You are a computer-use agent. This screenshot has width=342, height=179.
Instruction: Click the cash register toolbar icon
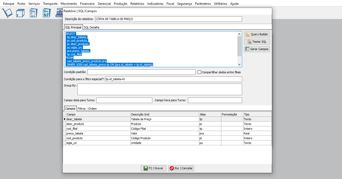pyautogui.click(x=59, y=13)
